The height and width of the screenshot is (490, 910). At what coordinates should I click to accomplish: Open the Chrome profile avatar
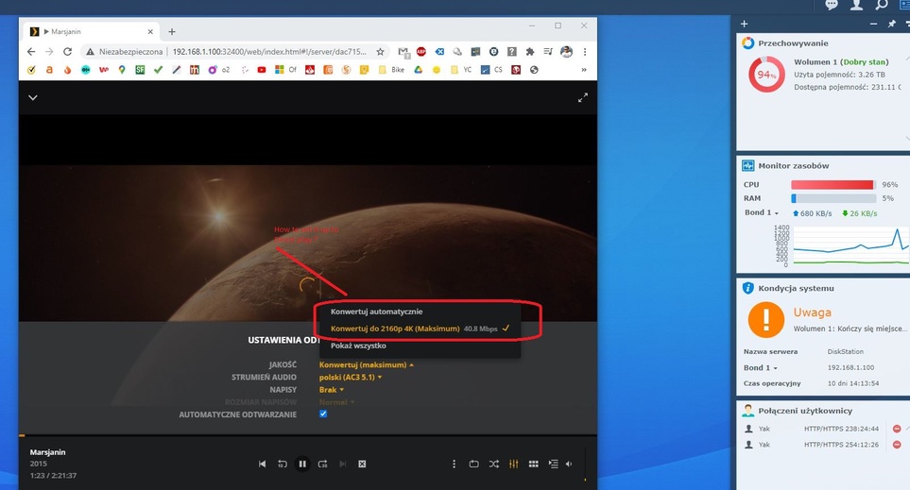tap(566, 52)
